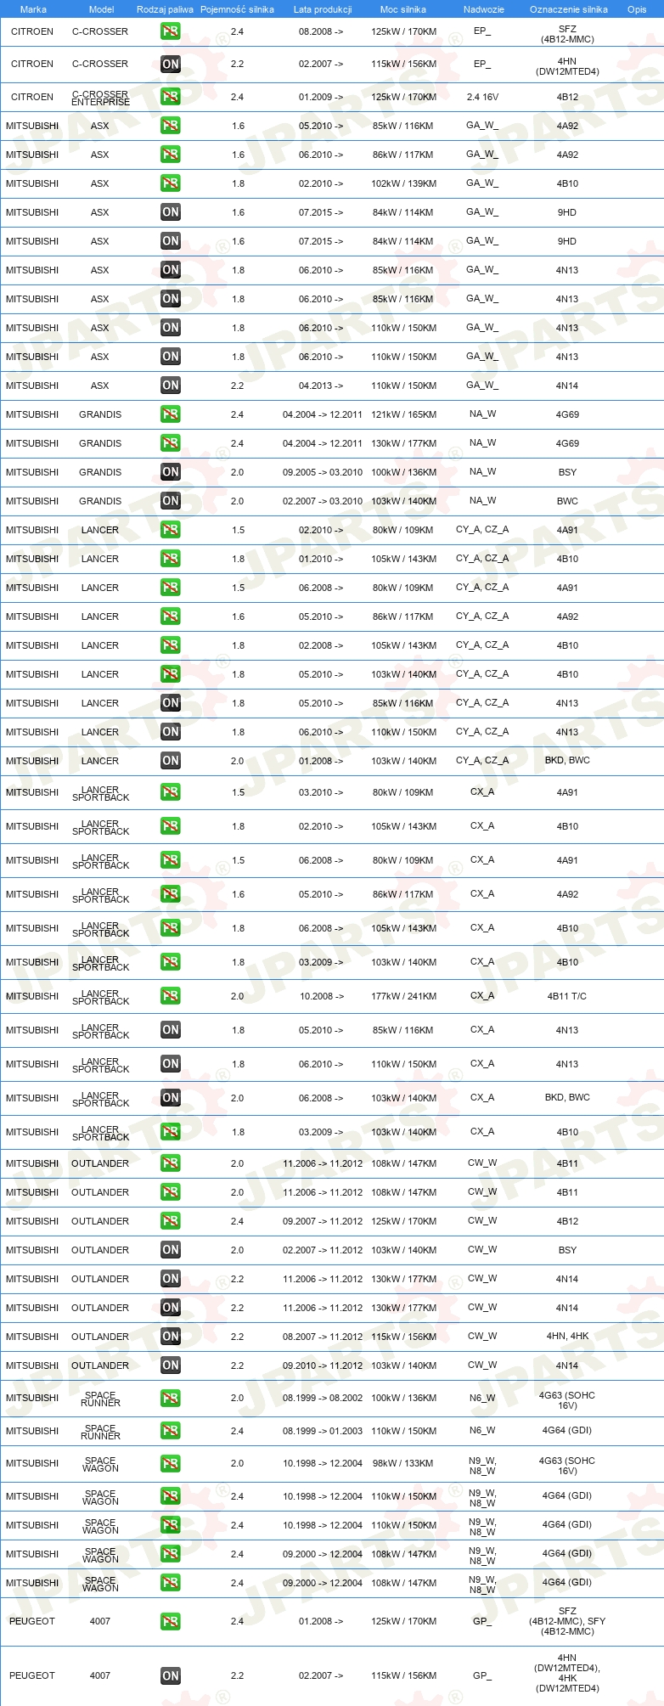Click the Marka column header
Image resolution: width=664 pixels, height=1706 pixels.
tap(33, 9)
